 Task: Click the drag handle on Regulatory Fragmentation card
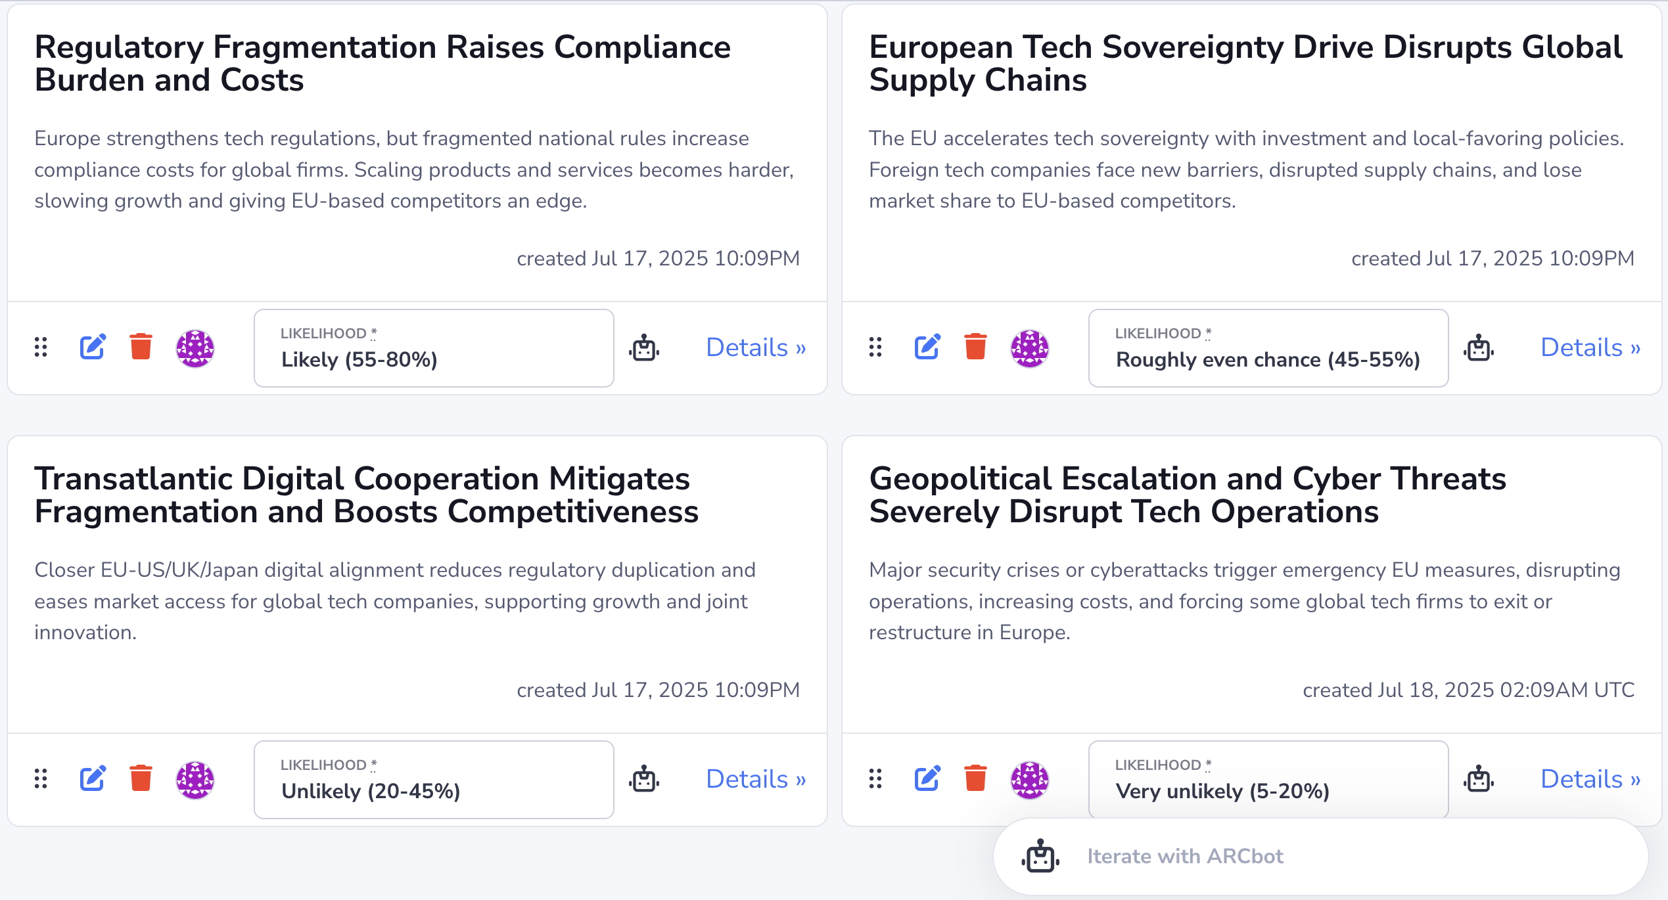coord(41,347)
